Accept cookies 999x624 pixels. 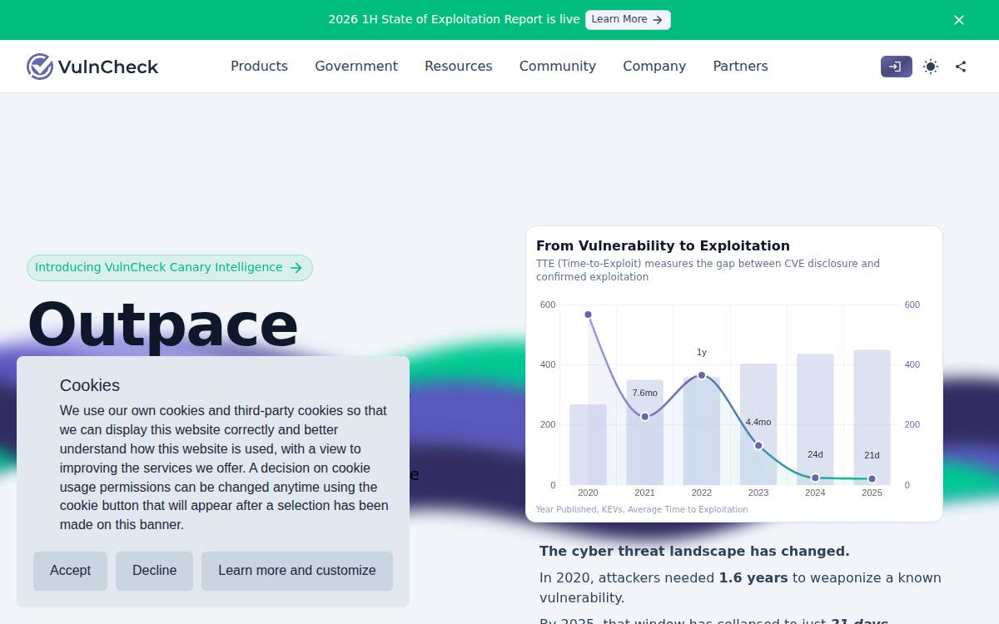pyautogui.click(x=70, y=571)
